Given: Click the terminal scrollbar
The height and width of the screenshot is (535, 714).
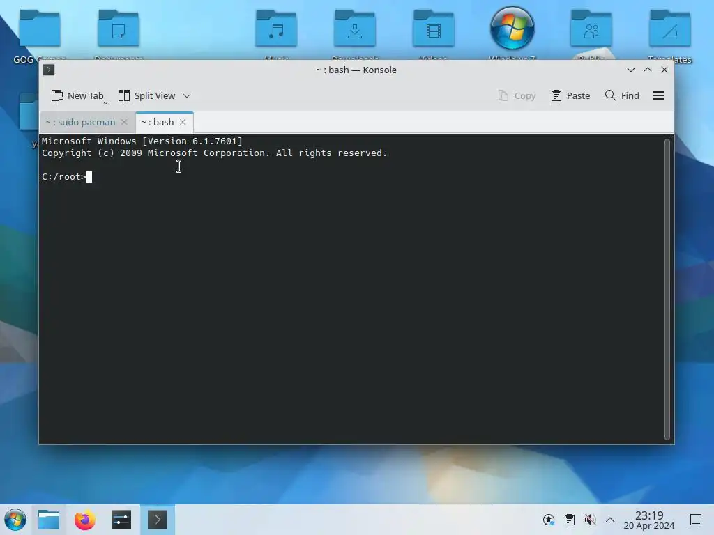Looking at the screenshot, I should tap(667, 289).
